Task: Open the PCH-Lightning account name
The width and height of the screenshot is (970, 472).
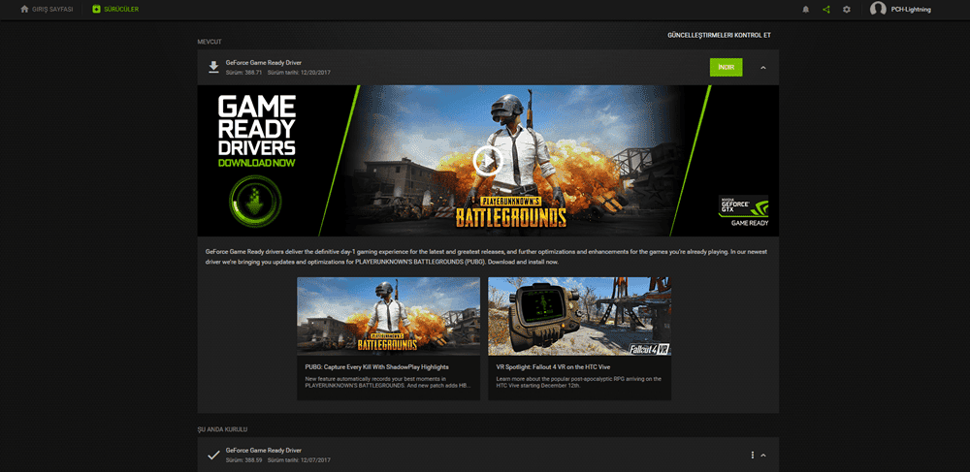Action: click(911, 10)
